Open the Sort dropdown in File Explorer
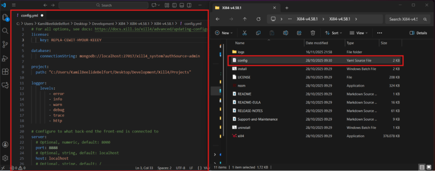Screen dimensions: 435x171 334,33
